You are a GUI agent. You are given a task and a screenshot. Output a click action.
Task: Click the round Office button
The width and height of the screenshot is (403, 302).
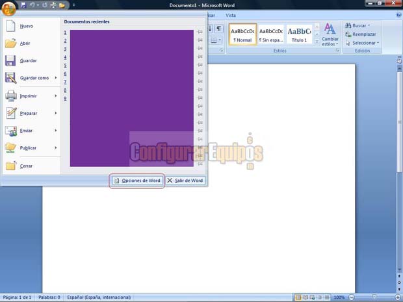[x=8, y=8]
